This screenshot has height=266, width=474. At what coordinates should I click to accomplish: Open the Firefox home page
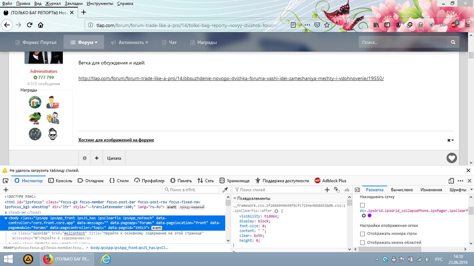point(40,25)
